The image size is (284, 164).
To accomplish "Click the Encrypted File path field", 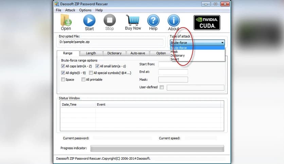I will tap(111, 42).
